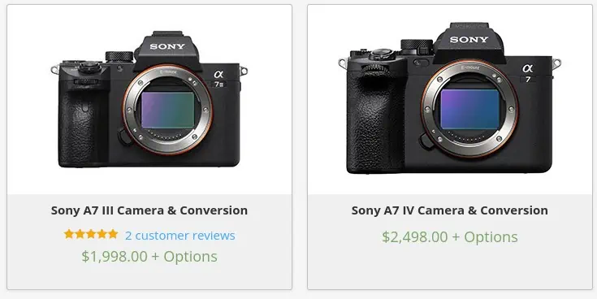This screenshot has height=299, width=597.
Task: Click the middle gold rating star
Action: click(91, 234)
